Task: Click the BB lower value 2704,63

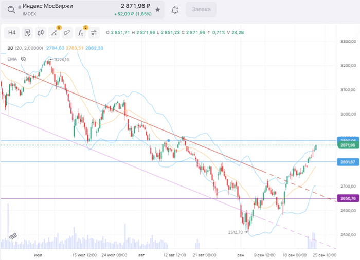Action: pos(55,48)
